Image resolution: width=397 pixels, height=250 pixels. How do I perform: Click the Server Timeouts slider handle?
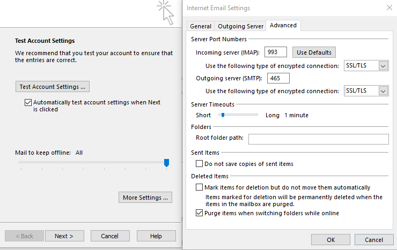click(223, 115)
